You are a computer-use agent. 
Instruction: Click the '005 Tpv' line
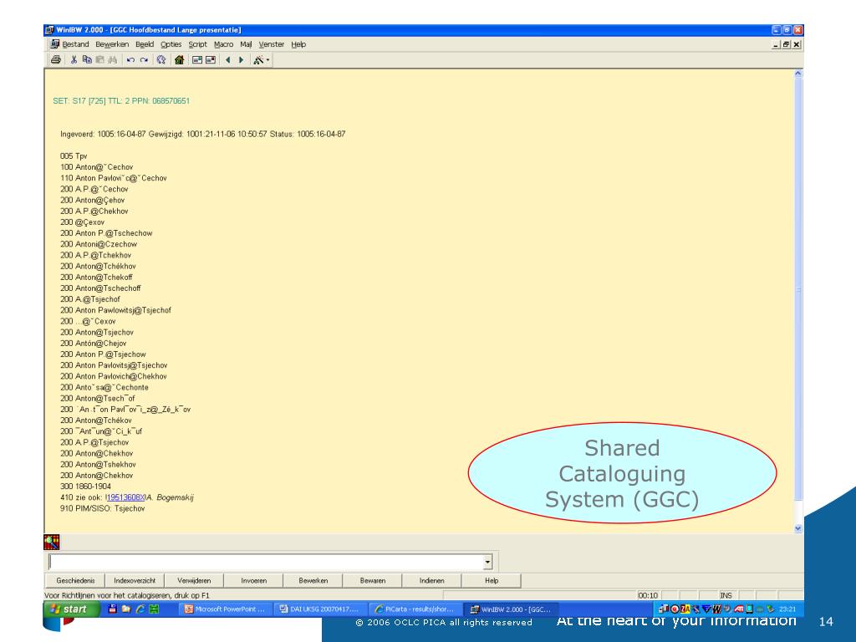pyautogui.click(x=74, y=156)
